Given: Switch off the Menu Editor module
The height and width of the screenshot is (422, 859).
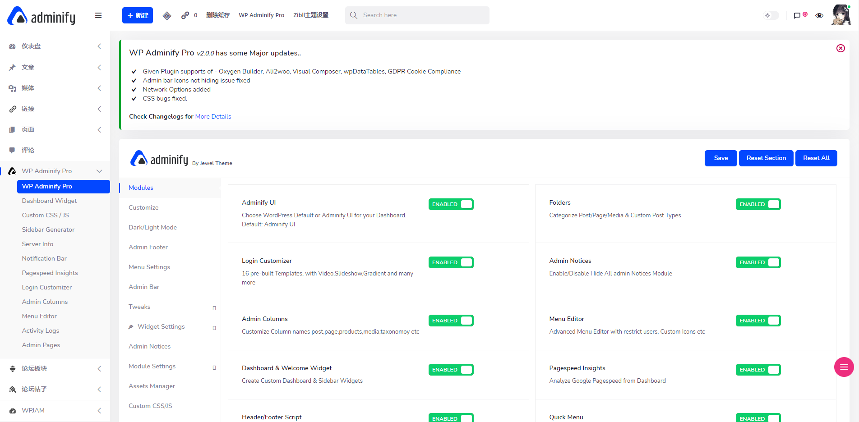Looking at the screenshot, I should tap(758, 321).
